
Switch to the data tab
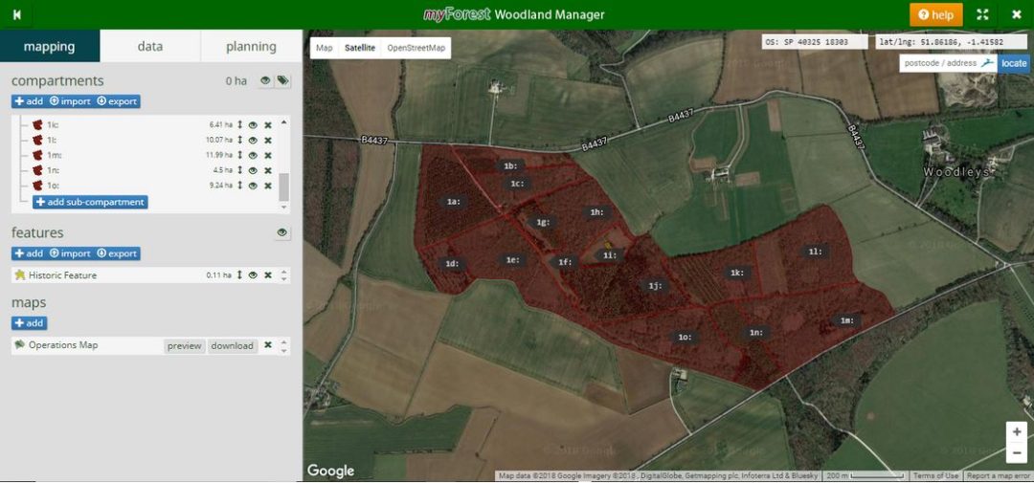click(150, 47)
